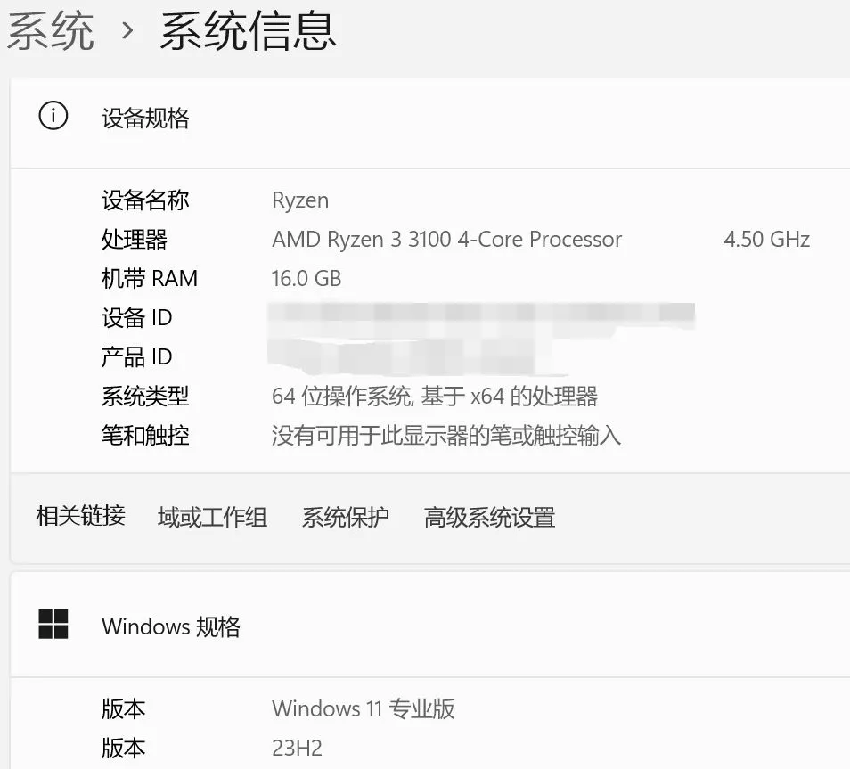This screenshot has width=850, height=769.
Task: Select device name value Ryzen
Action: pos(300,200)
